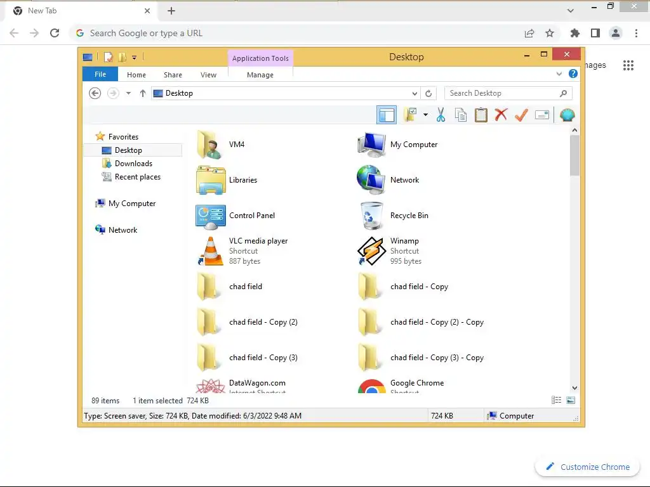Click Customize Chrome button
Image resolution: width=650 pixels, height=487 pixels.
[x=588, y=467]
